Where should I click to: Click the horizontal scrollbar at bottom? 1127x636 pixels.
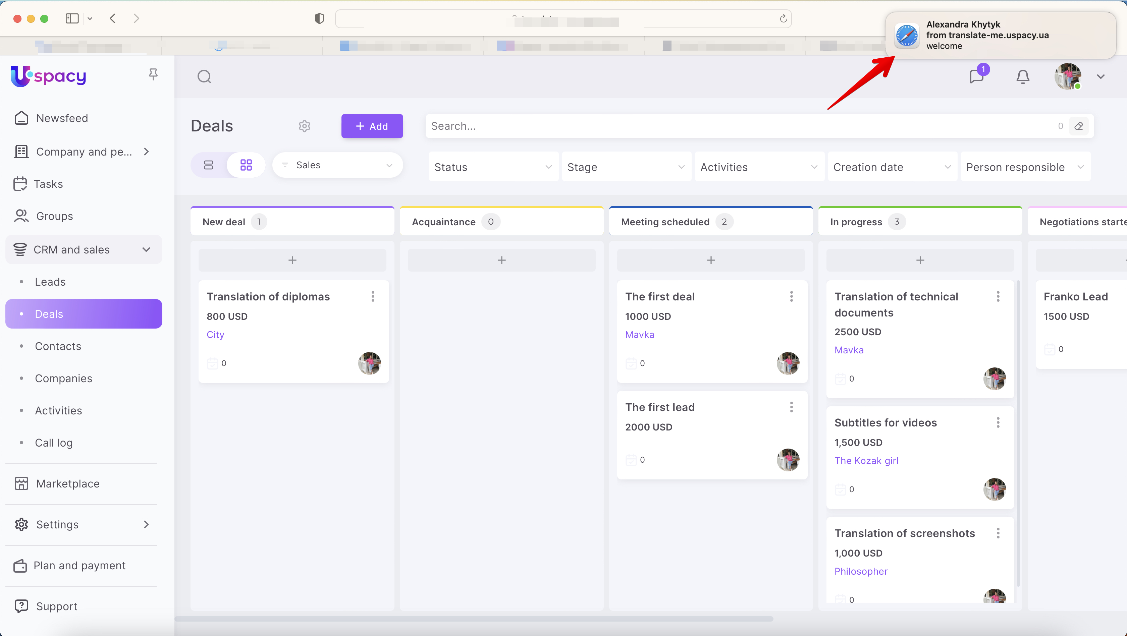click(473, 619)
